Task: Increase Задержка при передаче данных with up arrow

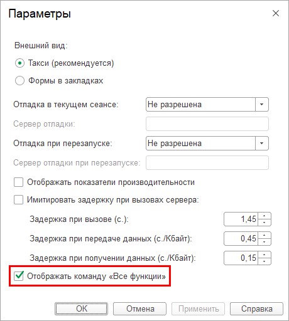Action: pyautogui.click(x=264, y=235)
